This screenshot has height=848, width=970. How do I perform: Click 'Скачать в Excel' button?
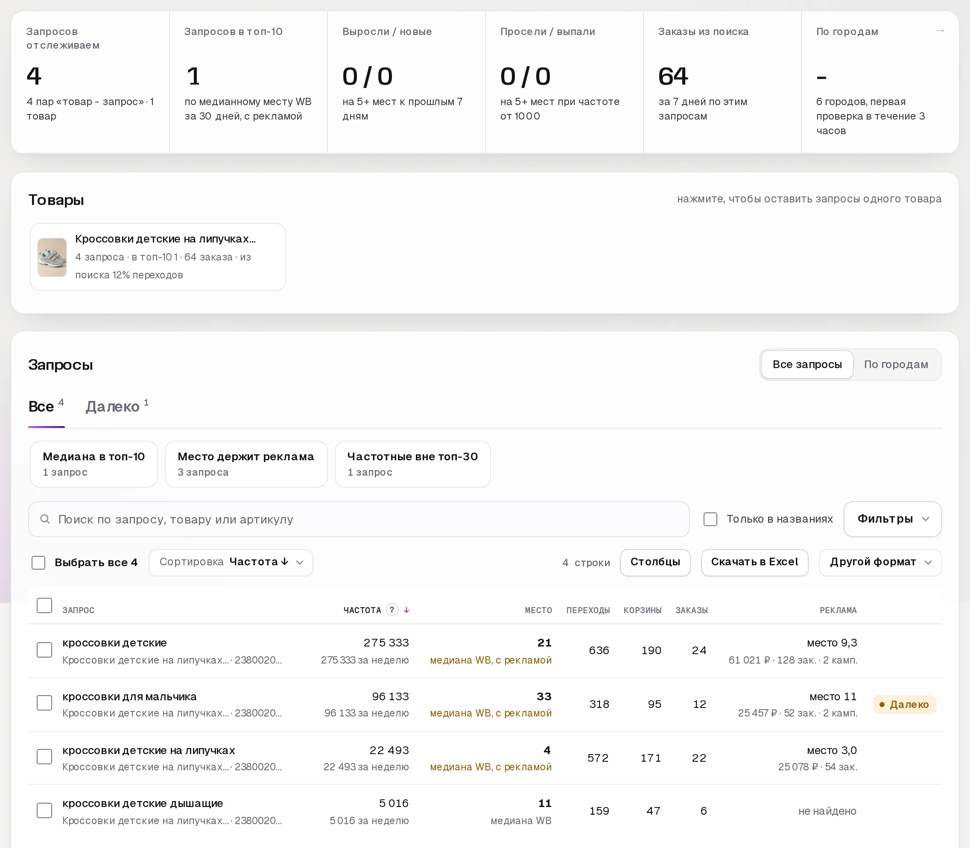754,562
